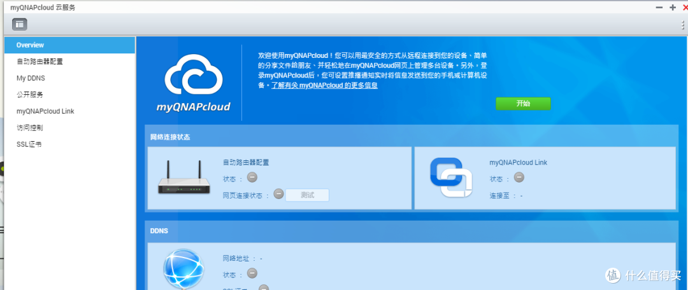Click the myQNAPcloud cloud logo
The image size is (688, 290).
(x=194, y=83)
